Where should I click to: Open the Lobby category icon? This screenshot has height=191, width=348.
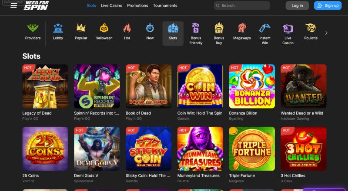pyautogui.click(x=58, y=29)
